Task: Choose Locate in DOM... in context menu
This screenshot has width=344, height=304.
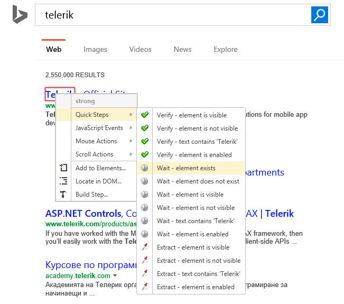Action: (96, 181)
